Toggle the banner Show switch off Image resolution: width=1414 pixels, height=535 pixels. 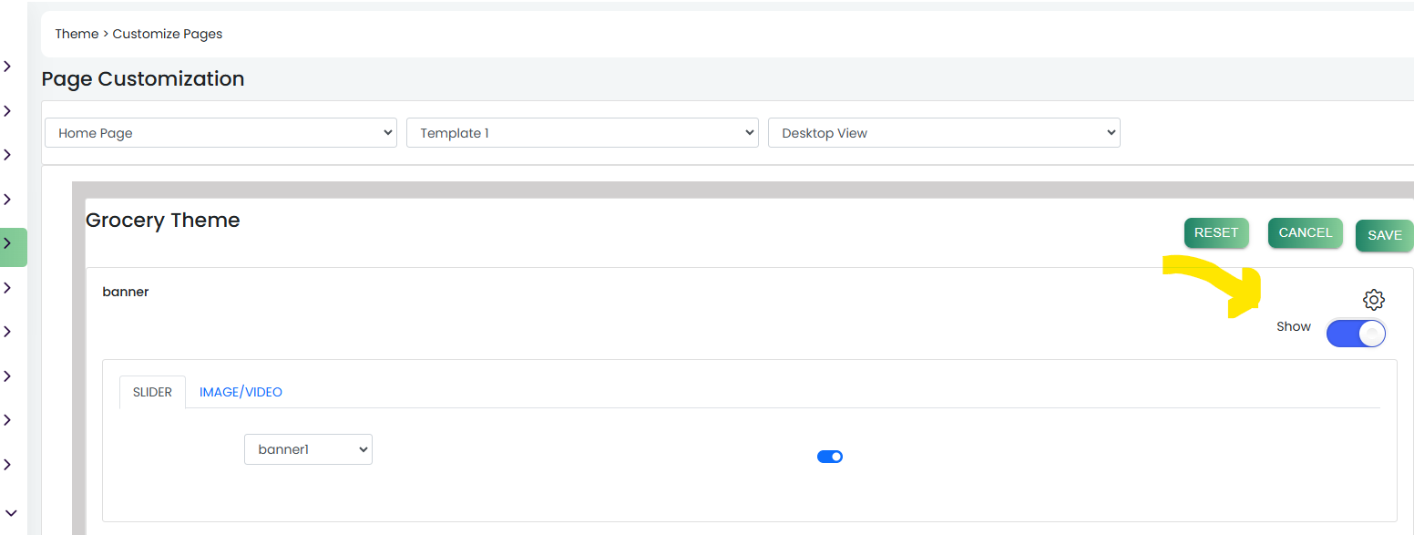[1356, 333]
